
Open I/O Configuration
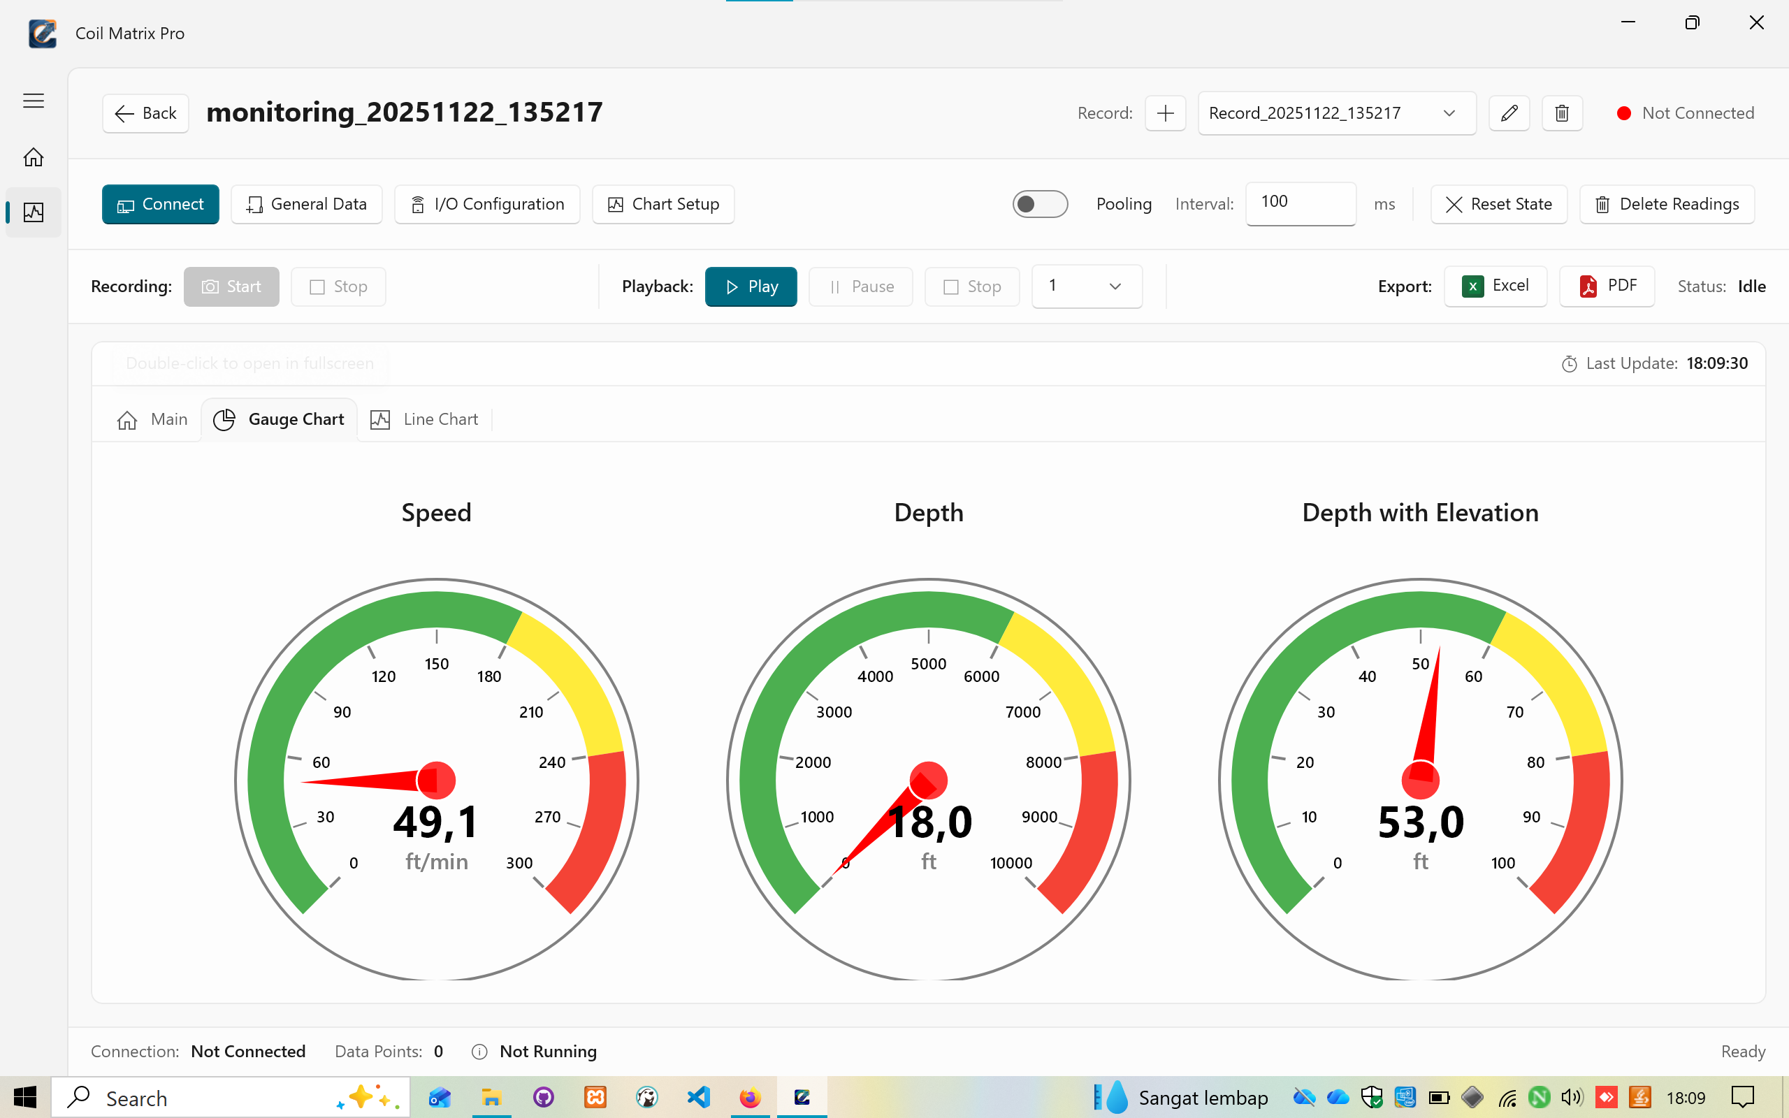tap(487, 204)
